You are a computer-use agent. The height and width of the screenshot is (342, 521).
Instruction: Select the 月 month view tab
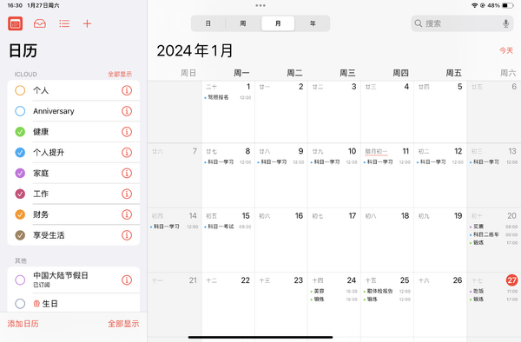tap(278, 23)
